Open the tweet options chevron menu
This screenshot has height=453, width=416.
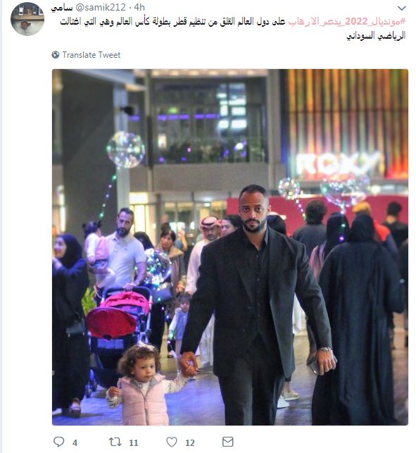pyautogui.click(x=401, y=8)
